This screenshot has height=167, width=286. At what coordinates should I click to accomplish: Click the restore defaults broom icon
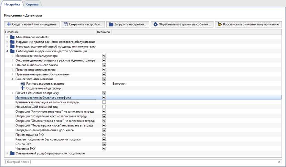(x=220, y=24)
